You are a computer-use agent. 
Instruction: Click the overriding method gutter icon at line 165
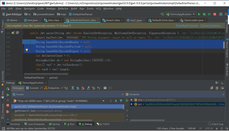(13, 33)
